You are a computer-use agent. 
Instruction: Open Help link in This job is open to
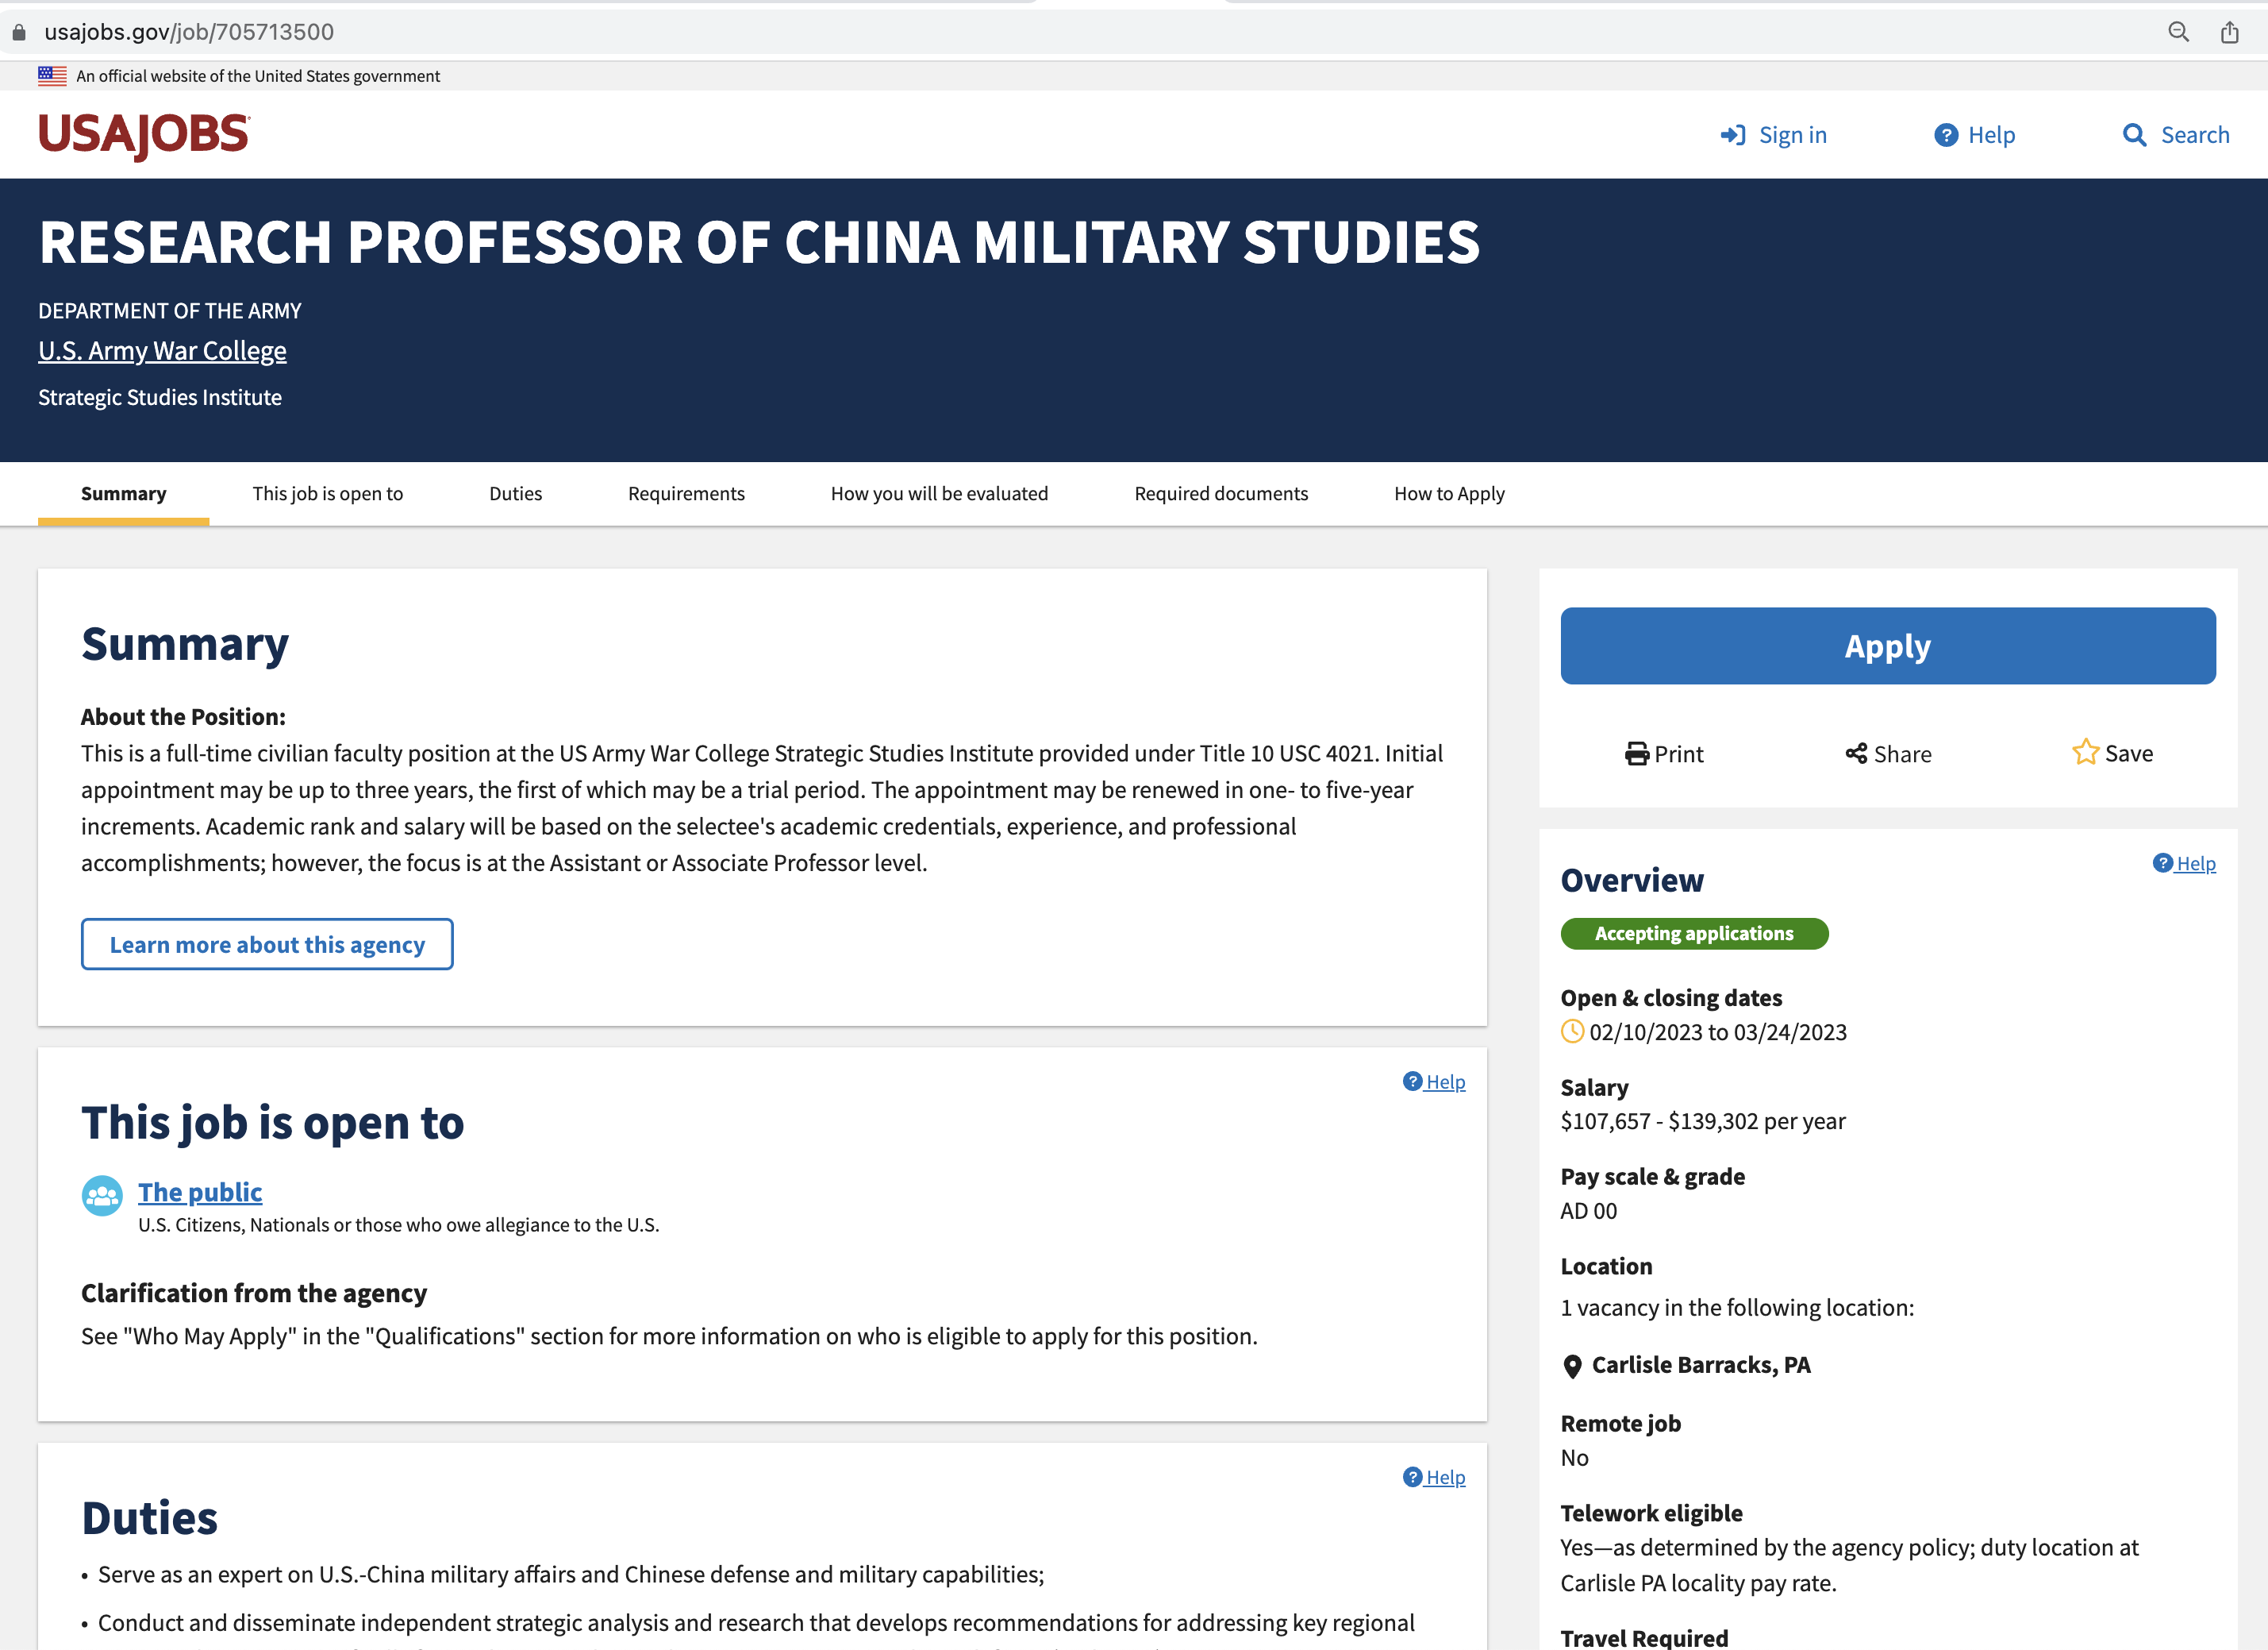point(1434,1081)
